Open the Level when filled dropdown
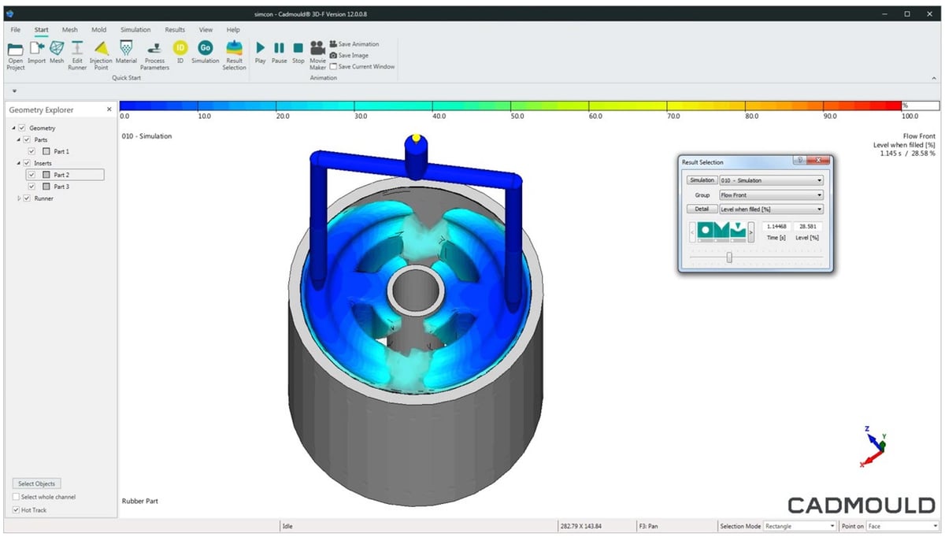 pyautogui.click(x=771, y=209)
